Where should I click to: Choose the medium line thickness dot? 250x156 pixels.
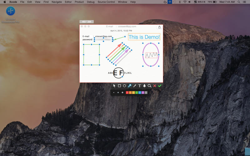pyautogui.click(x=118, y=93)
